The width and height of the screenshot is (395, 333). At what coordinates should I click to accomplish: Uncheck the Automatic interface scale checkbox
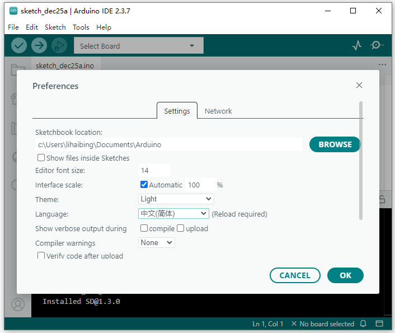point(144,185)
